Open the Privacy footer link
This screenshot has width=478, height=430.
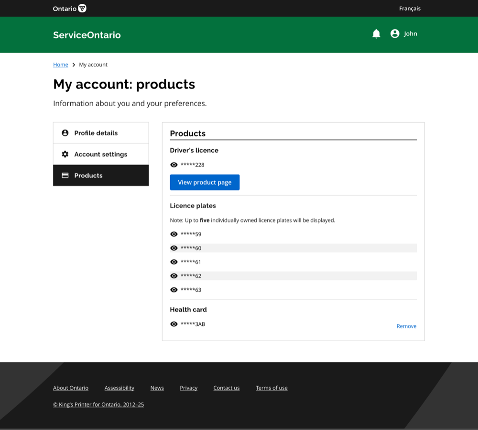(x=189, y=388)
